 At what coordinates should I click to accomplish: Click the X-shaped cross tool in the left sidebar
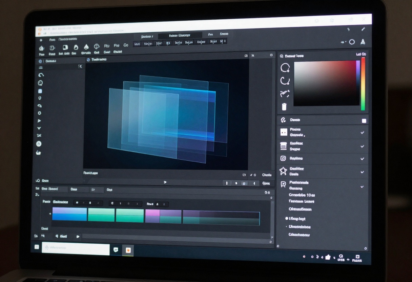(39, 136)
